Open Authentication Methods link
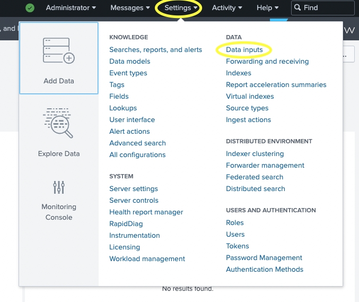The height and width of the screenshot is (302, 359). click(265, 270)
